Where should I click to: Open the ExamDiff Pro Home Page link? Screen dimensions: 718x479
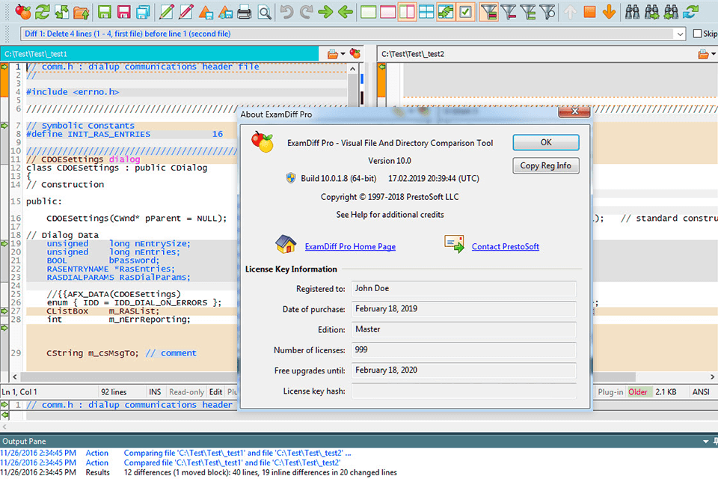(x=350, y=246)
